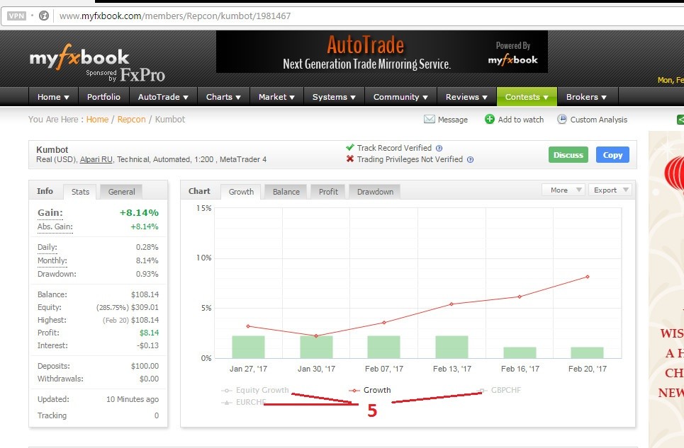Click the Custom Analysis clock icon
The image size is (684, 448).
tap(562, 120)
